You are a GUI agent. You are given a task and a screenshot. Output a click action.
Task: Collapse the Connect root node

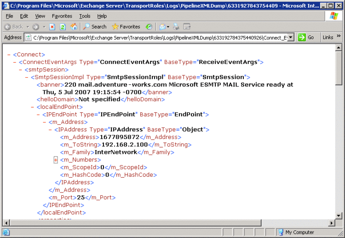(x=9, y=55)
